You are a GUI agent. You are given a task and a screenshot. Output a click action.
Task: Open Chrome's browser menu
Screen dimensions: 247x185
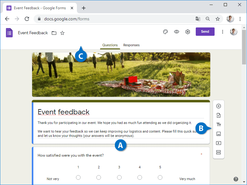(240, 19)
